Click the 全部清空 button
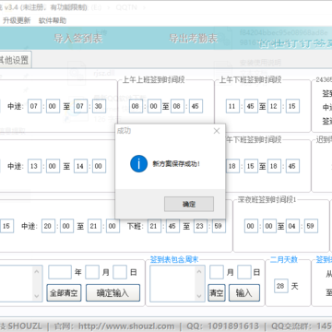This screenshot has height=332, width=332. coord(64,293)
